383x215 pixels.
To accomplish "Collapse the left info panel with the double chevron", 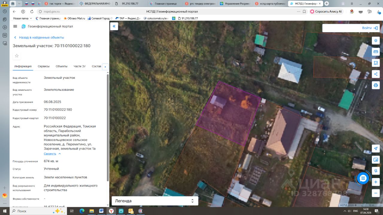I will (x=114, y=26).
